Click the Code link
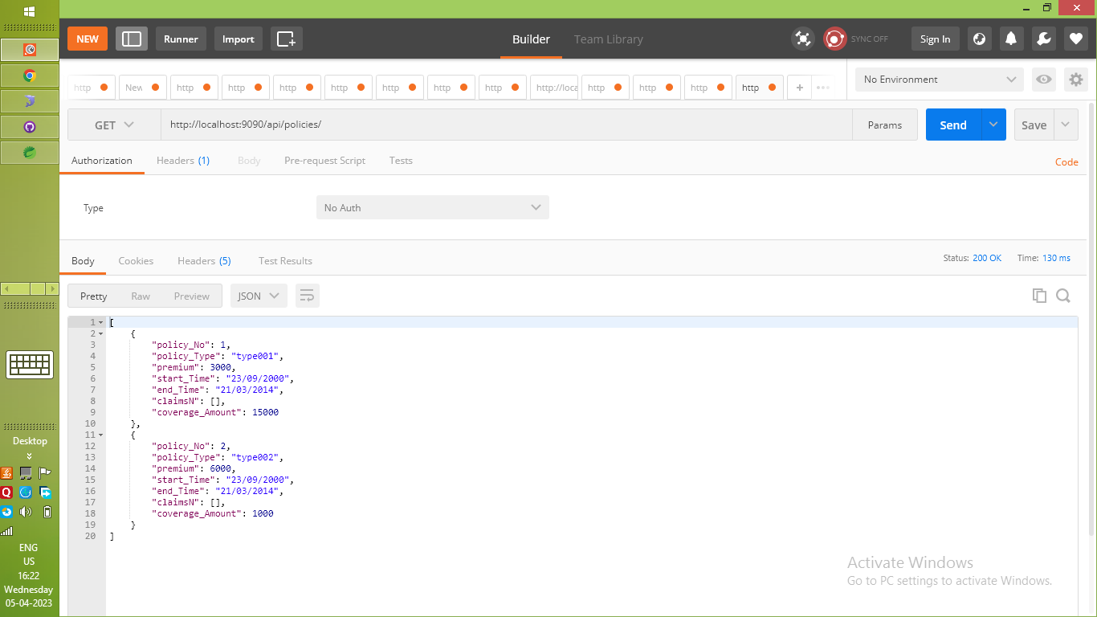The image size is (1097, 617). pyautogui.click(x=1066, y=161)
